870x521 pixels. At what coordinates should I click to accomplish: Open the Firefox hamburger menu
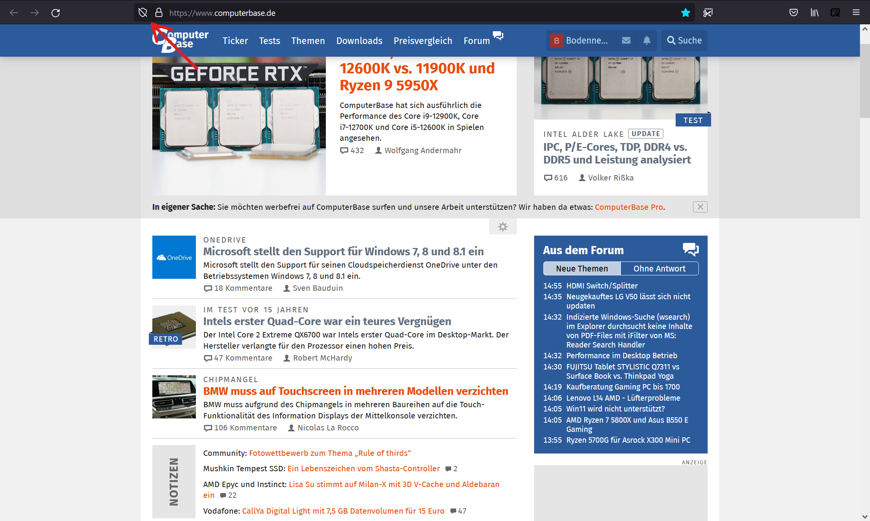pyautogui.click(x=856, y=13)
